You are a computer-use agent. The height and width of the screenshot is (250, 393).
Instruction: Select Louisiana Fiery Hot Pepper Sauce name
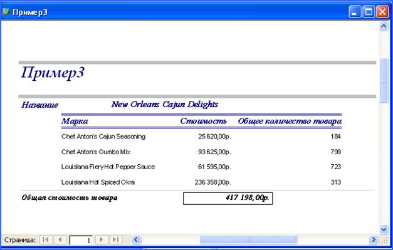point(108,167)
